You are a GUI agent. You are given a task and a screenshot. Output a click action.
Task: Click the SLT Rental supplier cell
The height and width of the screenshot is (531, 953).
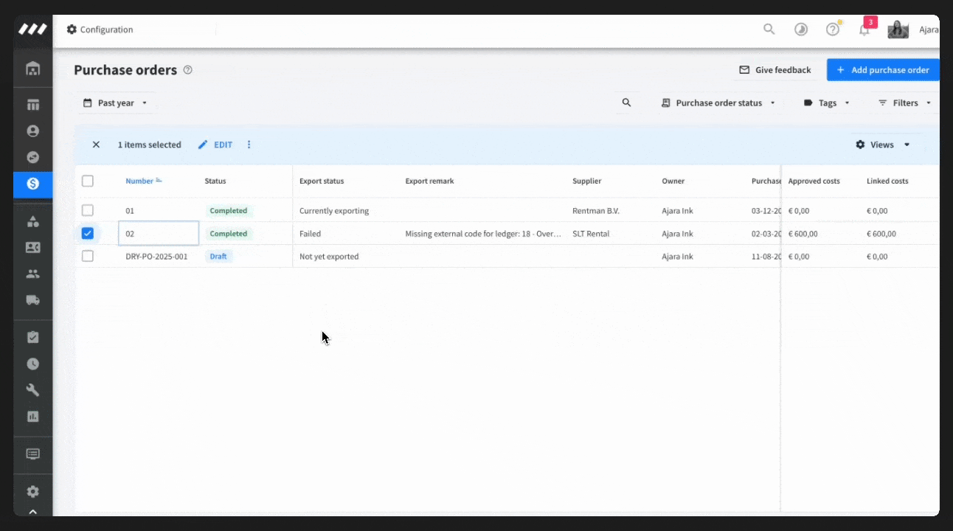click(x=591, y=234)
